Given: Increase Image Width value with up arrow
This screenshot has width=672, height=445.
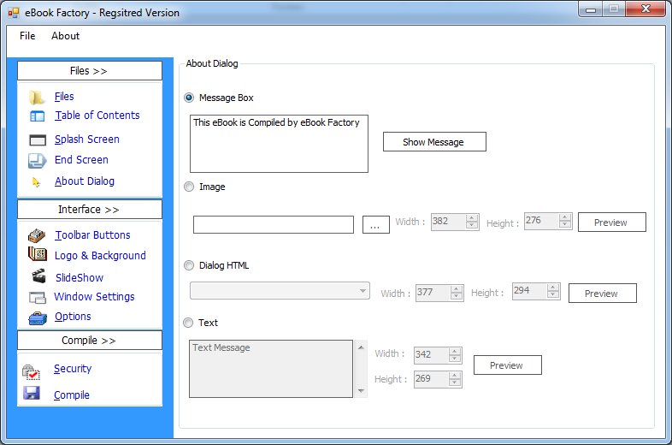Looking at the screenshot, I should 472,218.
